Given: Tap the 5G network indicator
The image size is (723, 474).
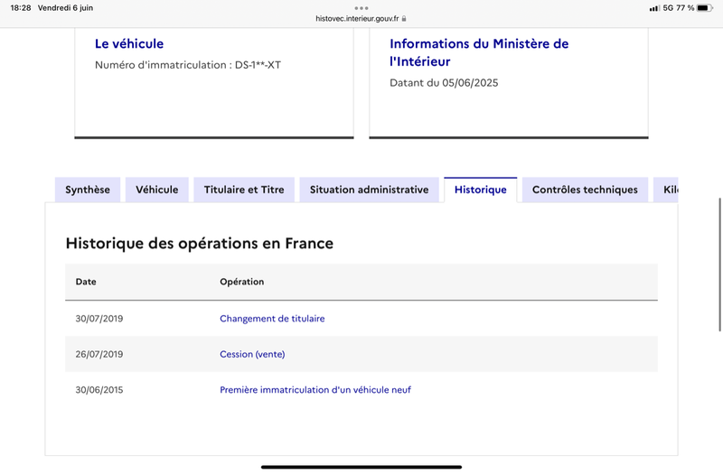Looking at the screenshot, I should tap(668, 8).
